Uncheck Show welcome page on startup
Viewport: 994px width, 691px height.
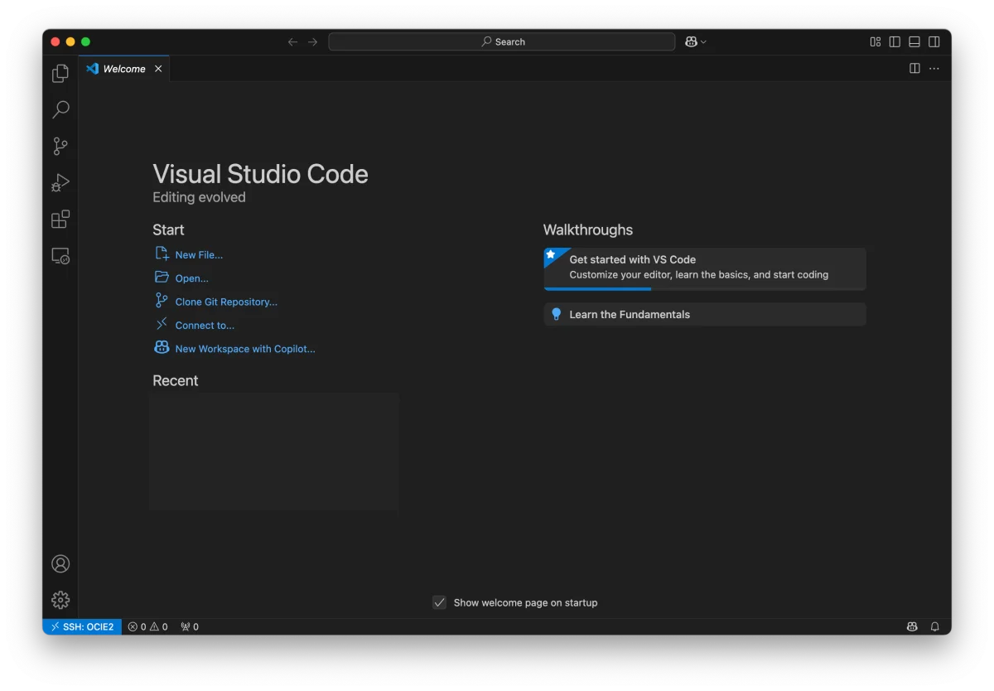tap(440, 602)
